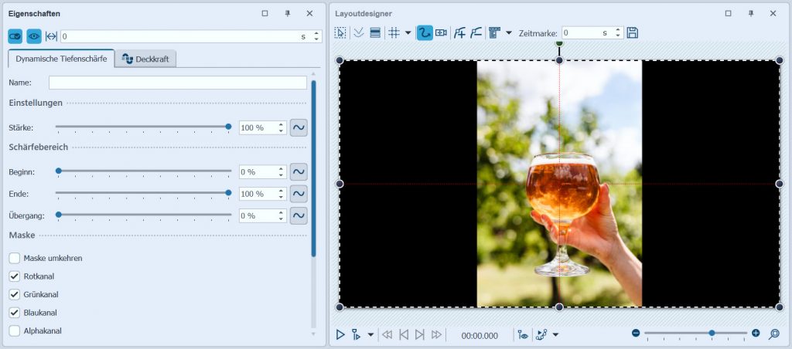The width and height of the screenshot is (792, 349).
Task: Select the Dynamische Tiefenschärfe tab
Action: point(60,59)
